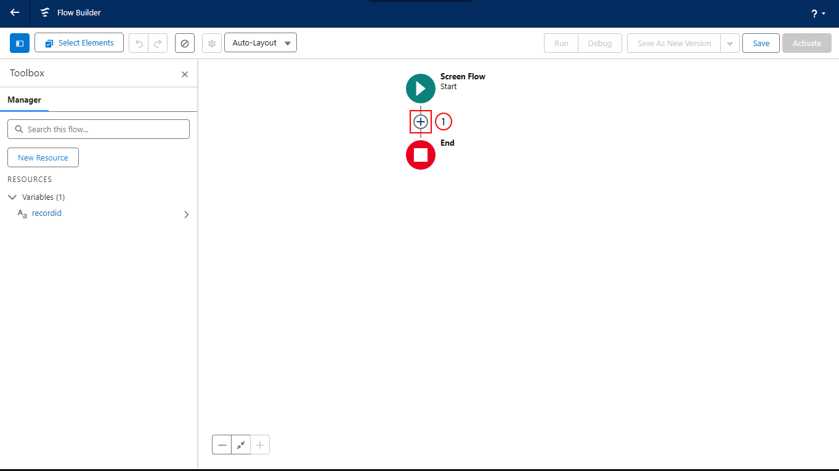Click the Toolbox heading text
The height and width of the screenshot is (471, 839).
pyautogui.click(x=27, y=73)
